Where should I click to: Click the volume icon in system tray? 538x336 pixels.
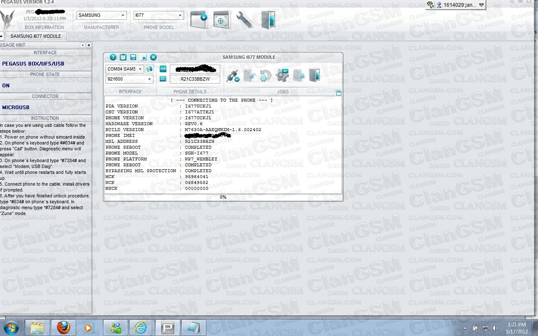point(495,328)
